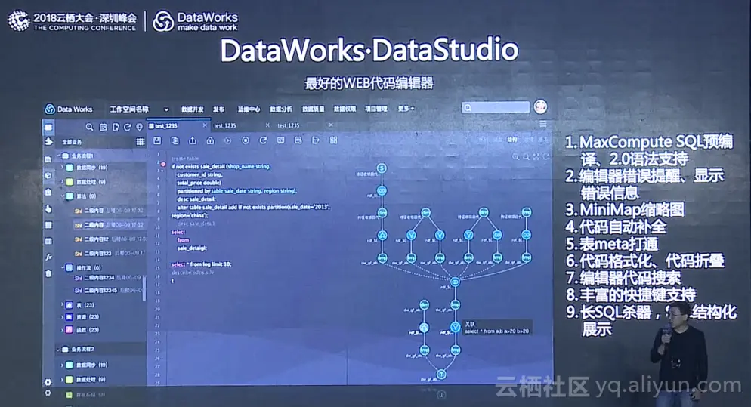Viewport: 751px width, 407px height.
Task: Close the first test_1235 tab
Action: pyautogui.click(x=205, y=125)
